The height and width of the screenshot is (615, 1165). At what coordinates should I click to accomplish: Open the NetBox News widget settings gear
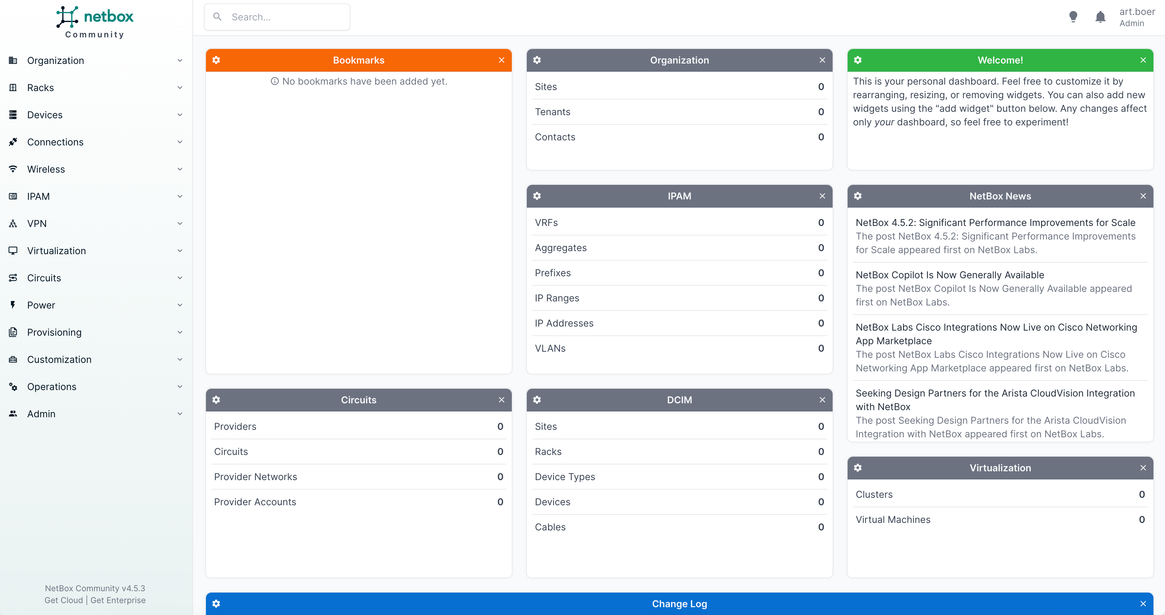tap(858, 196)
